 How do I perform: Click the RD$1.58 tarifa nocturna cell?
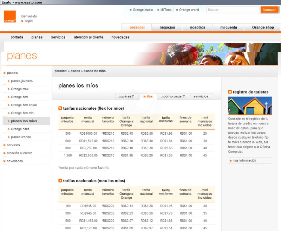[x=166, y=155]
